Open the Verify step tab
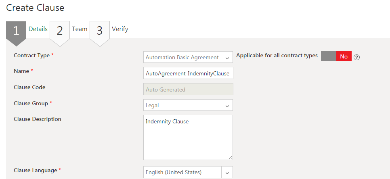This screenshot has height=179, width=390. [x=120, y=29]
